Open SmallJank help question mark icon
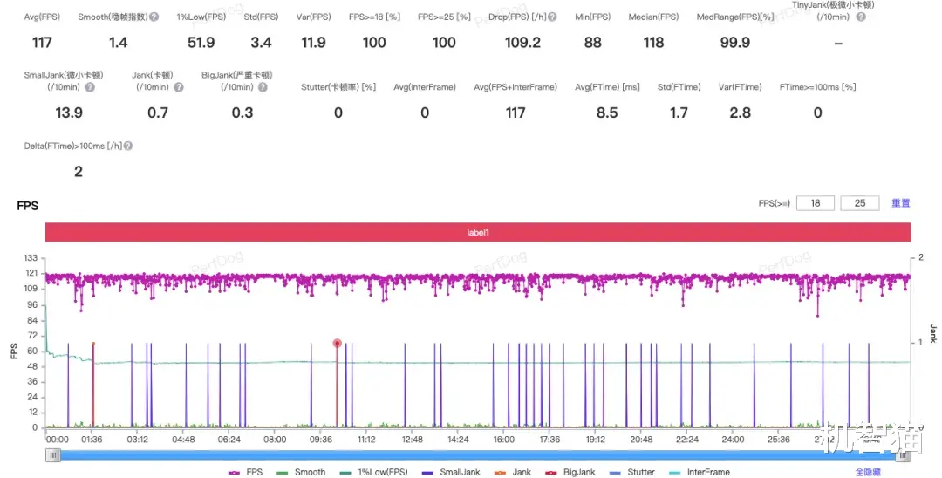 (90, 87)
